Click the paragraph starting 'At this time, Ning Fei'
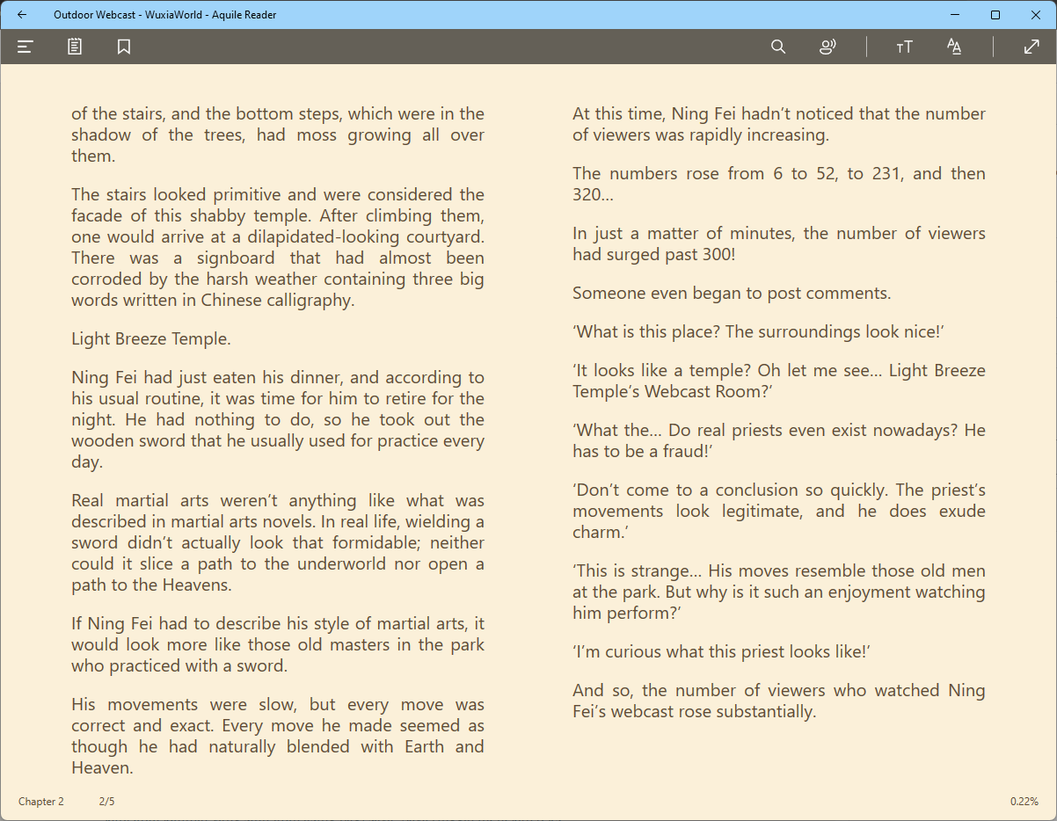 click(778, 125)
